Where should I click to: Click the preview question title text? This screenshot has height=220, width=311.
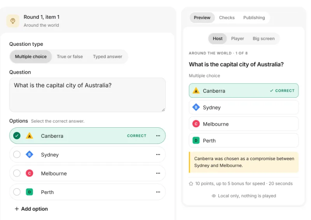236,64
